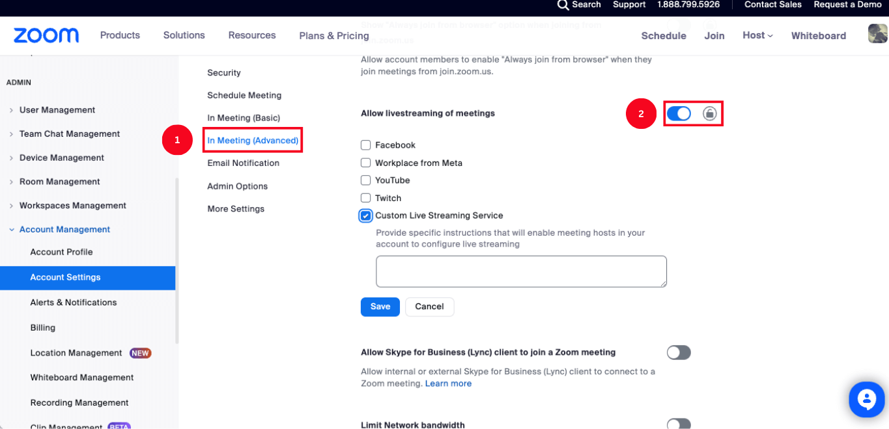The image size is (889, 429).
Task: Click the ADMIN section heading
Action: [x=19, y=83]
